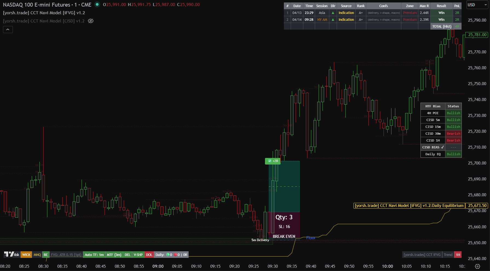Click the green DEL badge
Screen dimensions: 490x271
tap(127, 255)
